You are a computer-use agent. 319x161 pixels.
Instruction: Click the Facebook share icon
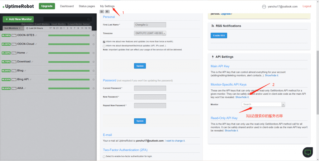[x=107, y=12]
